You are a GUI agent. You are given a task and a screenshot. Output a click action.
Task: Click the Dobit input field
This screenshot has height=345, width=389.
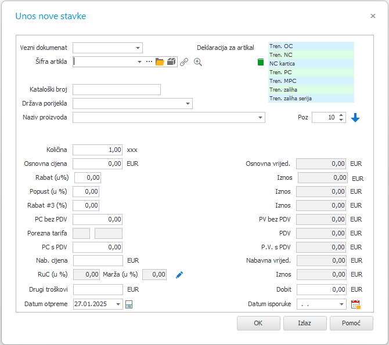(x=321, y=289)
